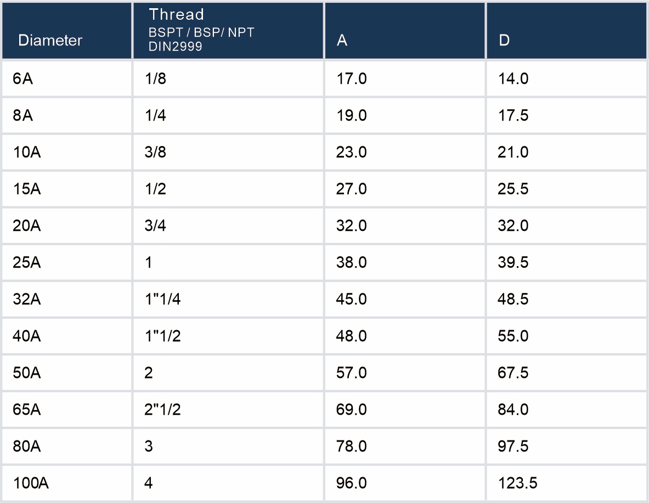Click the 50A diameter cell
This screenshot has width=649, height=503.
click(x=27, y=372)
